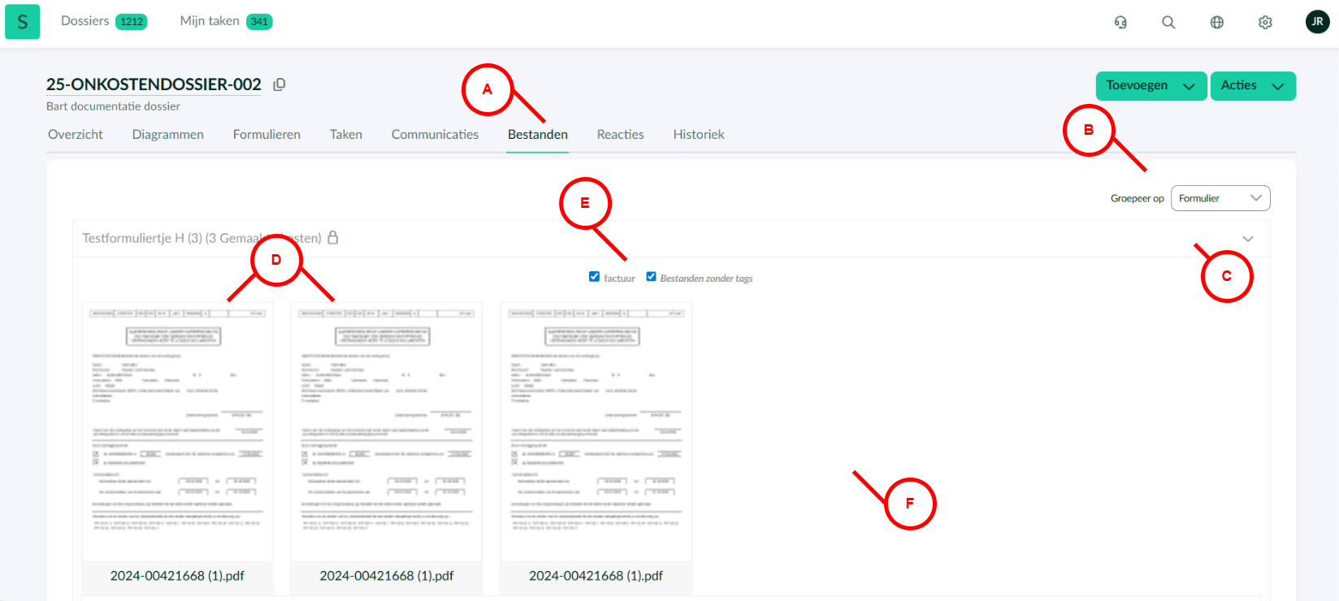Image resolution: width=1339 pixels, height=601 pixels.
Task: Click the lock icon beside Testformuliertje H
Action: pyautogui.click(x=333, y=238)
